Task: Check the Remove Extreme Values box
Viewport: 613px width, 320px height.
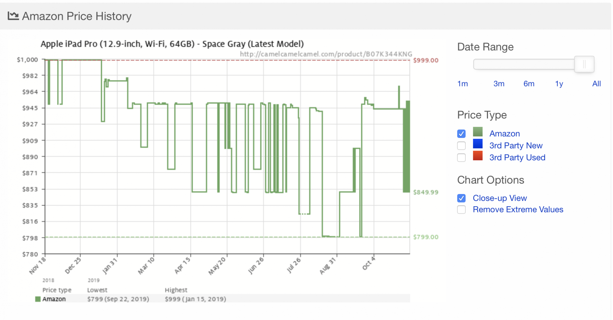Action: [x=461, y=210]
